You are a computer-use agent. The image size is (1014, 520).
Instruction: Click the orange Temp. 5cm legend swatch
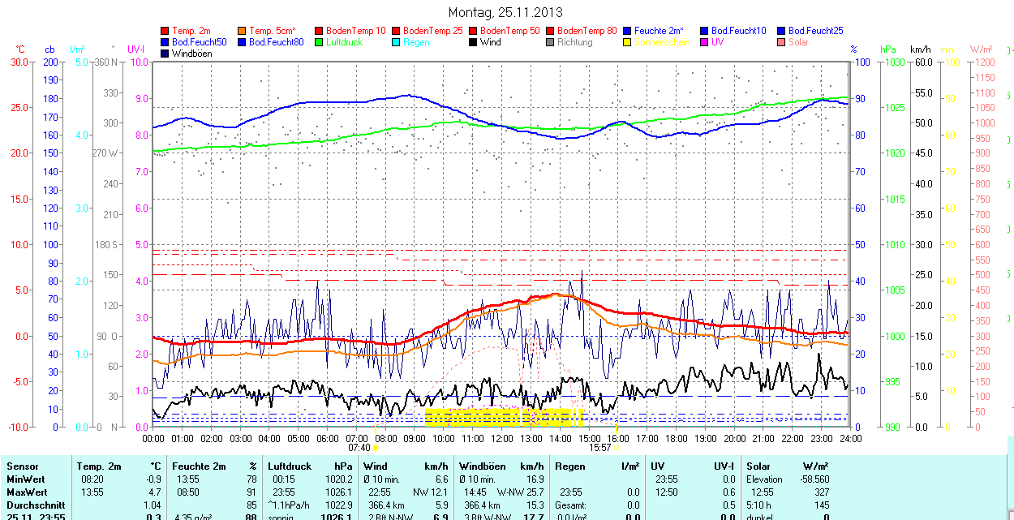click(243, 31)
